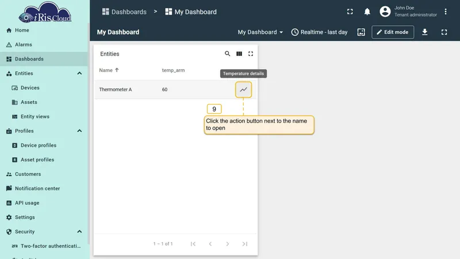
Task: Click the dashboard image export icon
Action: point(361,32)
